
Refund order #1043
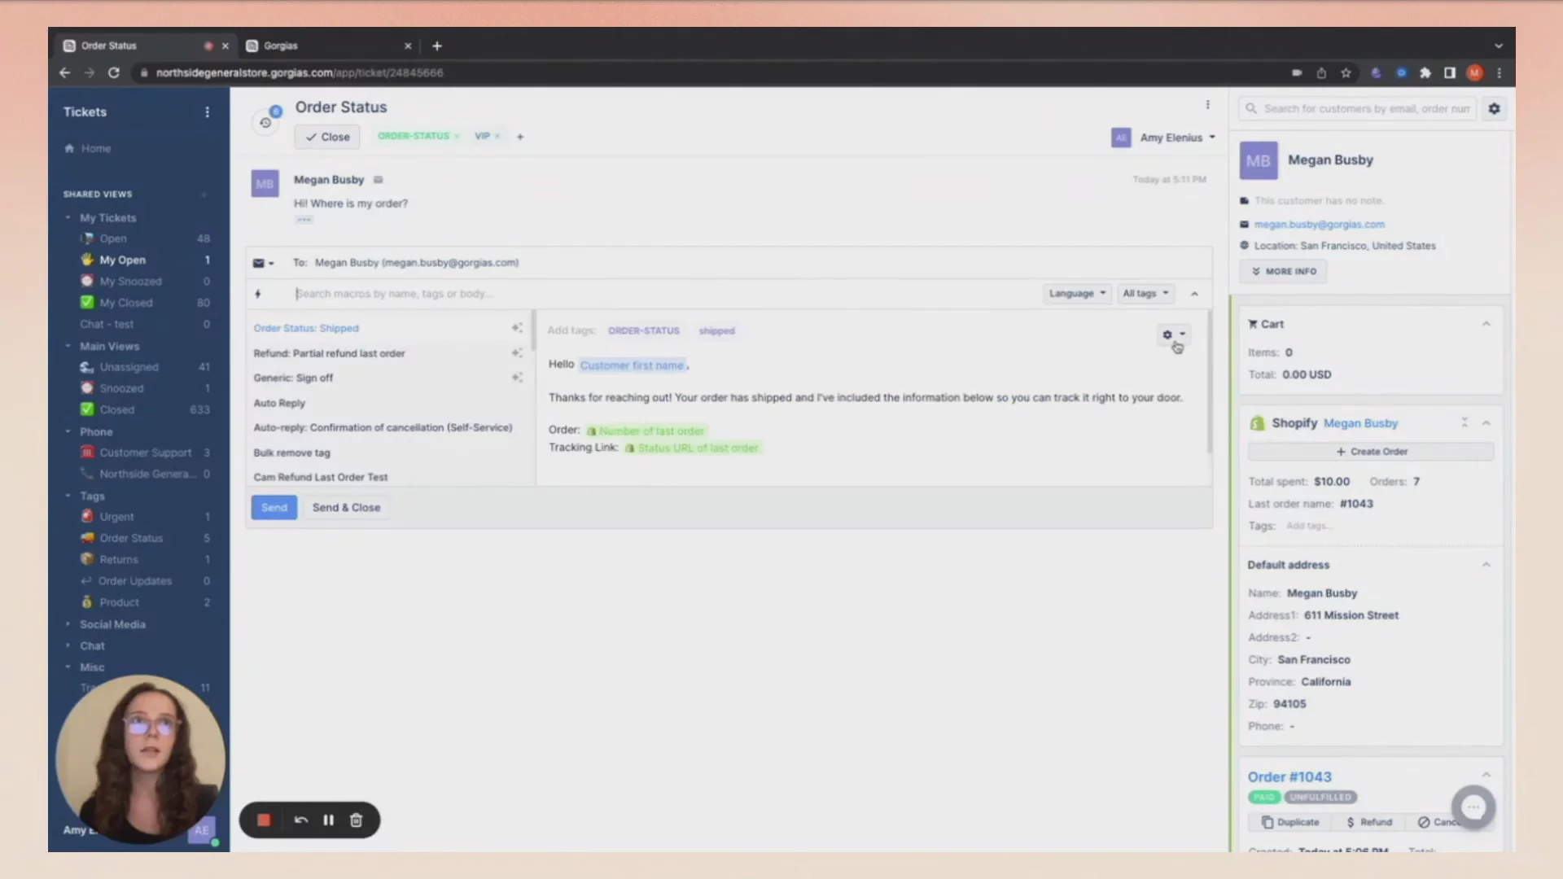click(1369, 822)
